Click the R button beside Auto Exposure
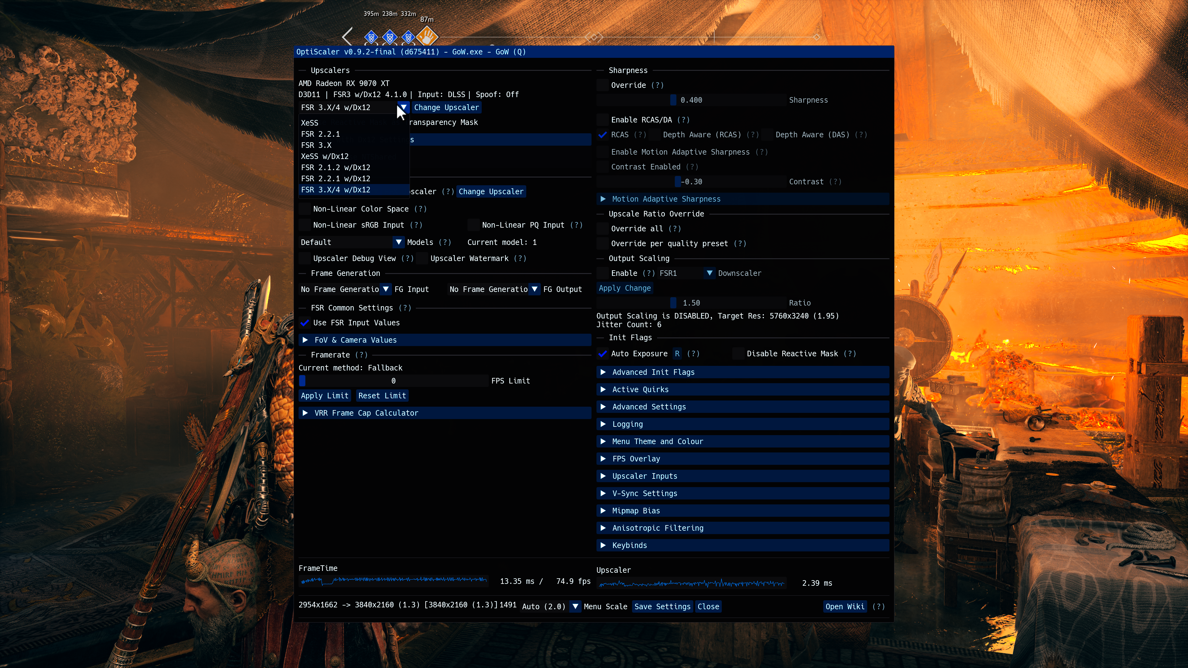Image resolution: width=1188 pixels, height=668 pixels. 677,353
